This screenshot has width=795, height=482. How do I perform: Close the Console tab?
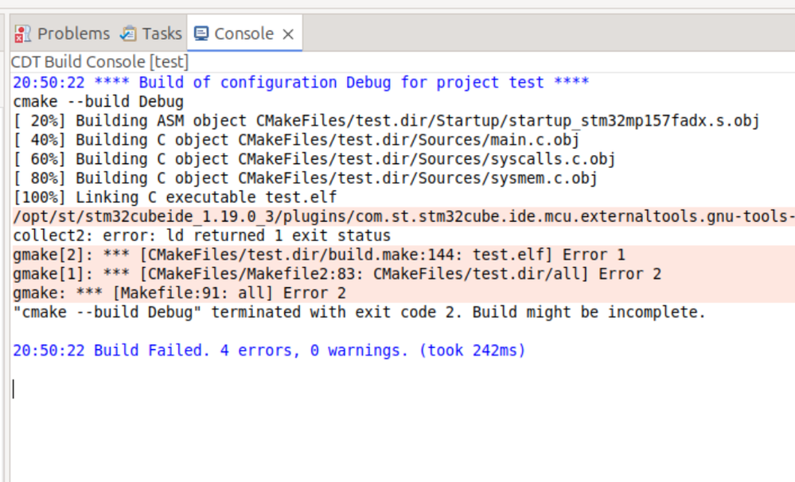(x=286, y=33)
